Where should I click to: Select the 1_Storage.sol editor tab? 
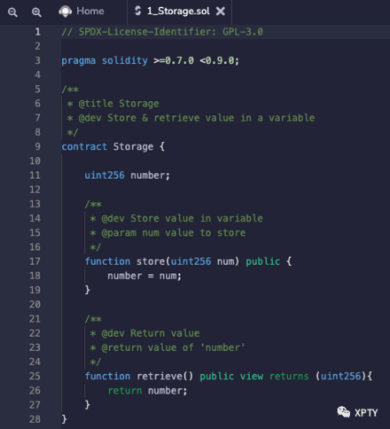click(179, 12)
